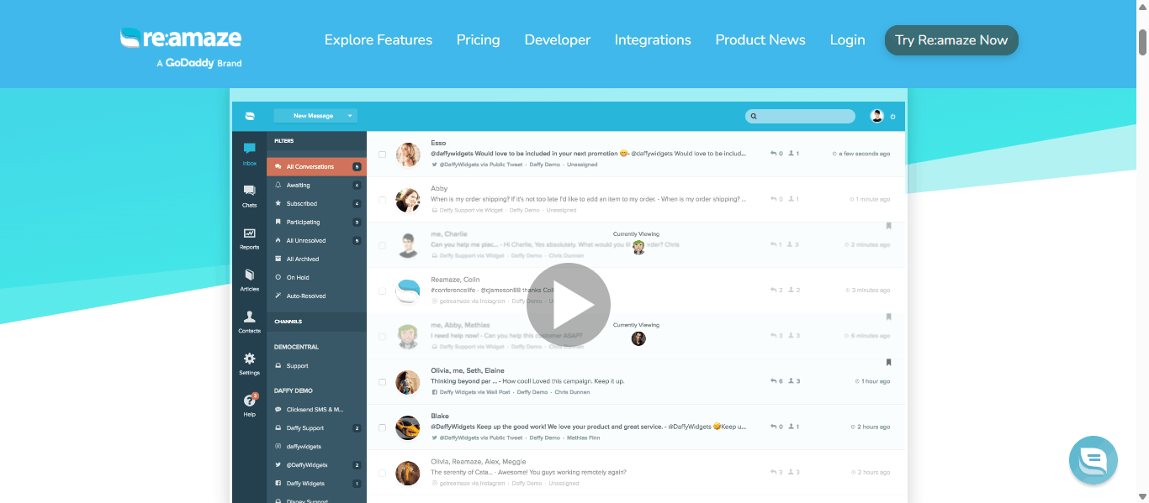
Task: Tick the checkbox for Reamaze, Colin conversation
Action: (382, 291)
